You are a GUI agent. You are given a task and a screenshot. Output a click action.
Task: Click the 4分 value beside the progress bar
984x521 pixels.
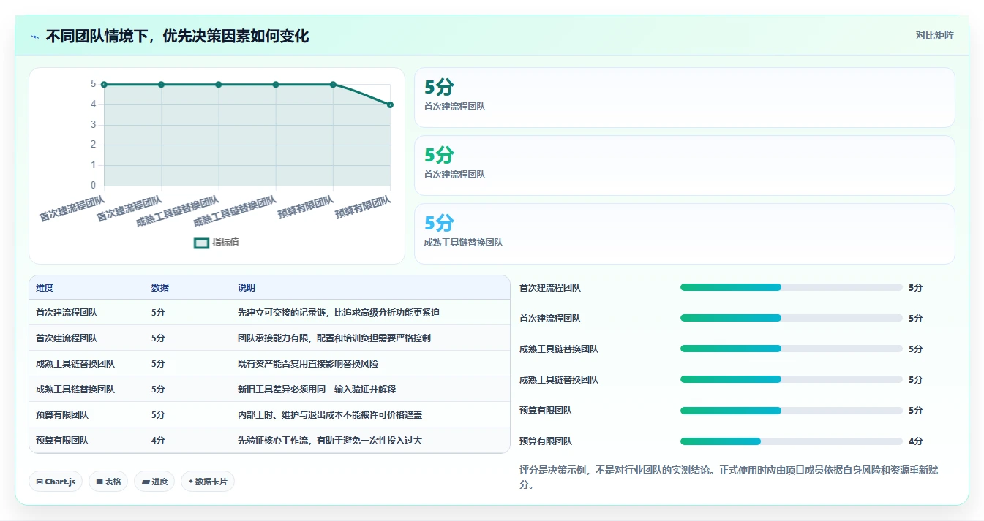pos(915,441)
